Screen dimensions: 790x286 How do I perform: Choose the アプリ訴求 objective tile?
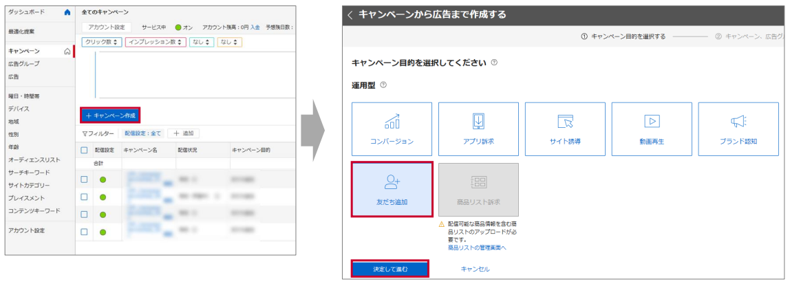pos(478,128)
